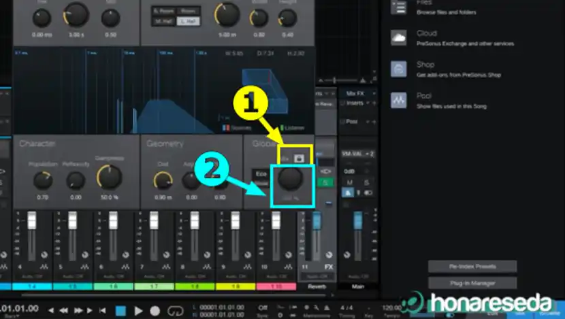Toggle the Loop button in transport

(x=176, y=310)
